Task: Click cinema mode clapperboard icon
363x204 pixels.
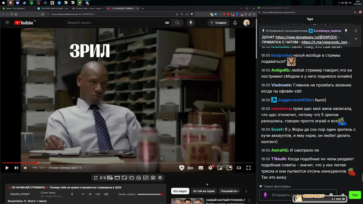Action: pyautogui.click(x=117, y=178)
